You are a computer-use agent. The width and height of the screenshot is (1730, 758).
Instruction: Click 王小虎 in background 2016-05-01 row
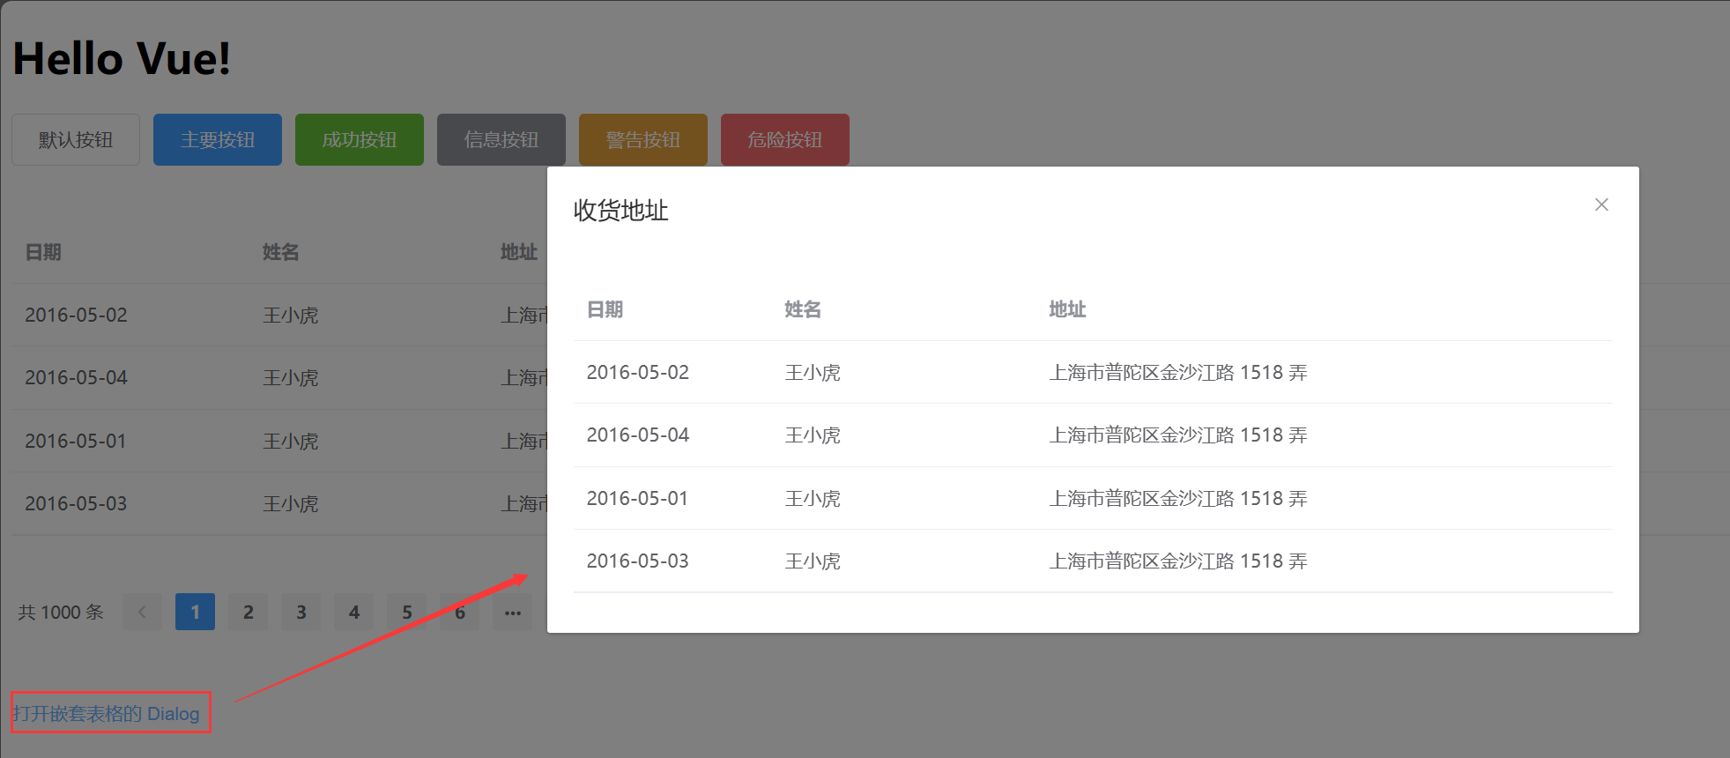tap(290, 441)
